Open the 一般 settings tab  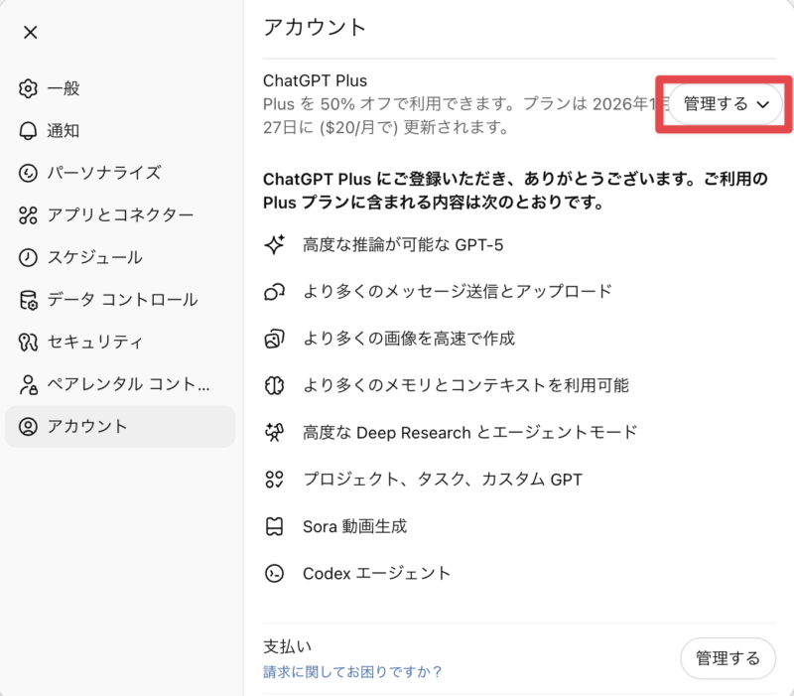click(64, 88)
